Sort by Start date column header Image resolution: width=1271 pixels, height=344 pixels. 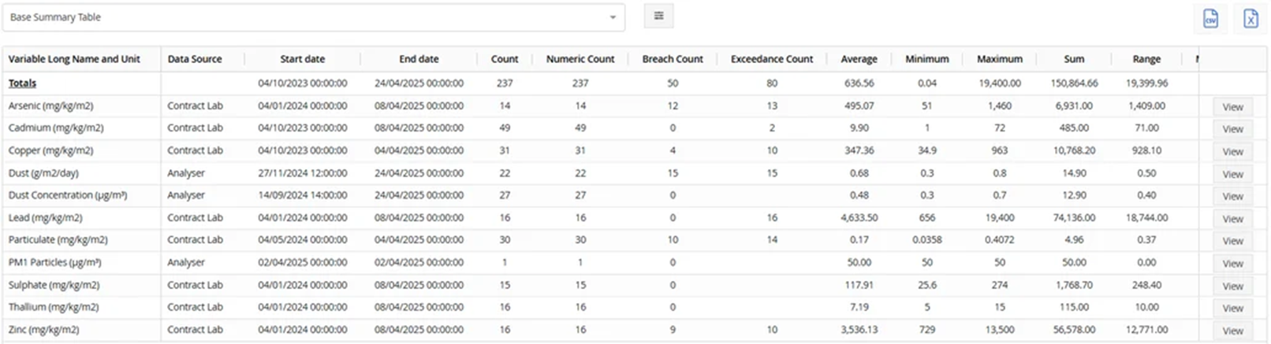coord(302,59)
